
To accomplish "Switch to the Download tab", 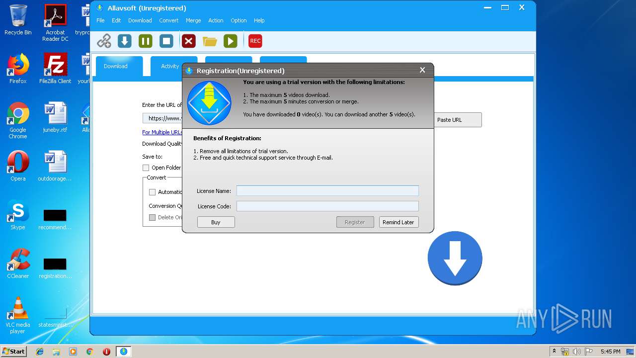I will tap(119, 66).
